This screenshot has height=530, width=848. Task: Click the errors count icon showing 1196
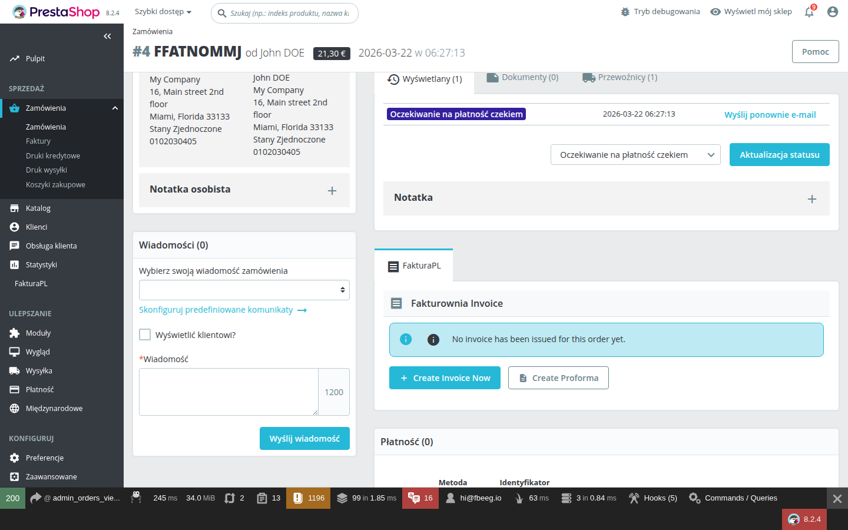298,498
